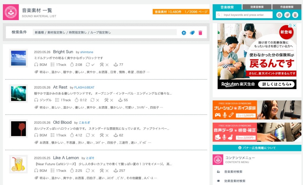The height and width of the screenshot is (185, 303).
Task: Switch to 作曲者検索 tab
Action: [287, 7]
